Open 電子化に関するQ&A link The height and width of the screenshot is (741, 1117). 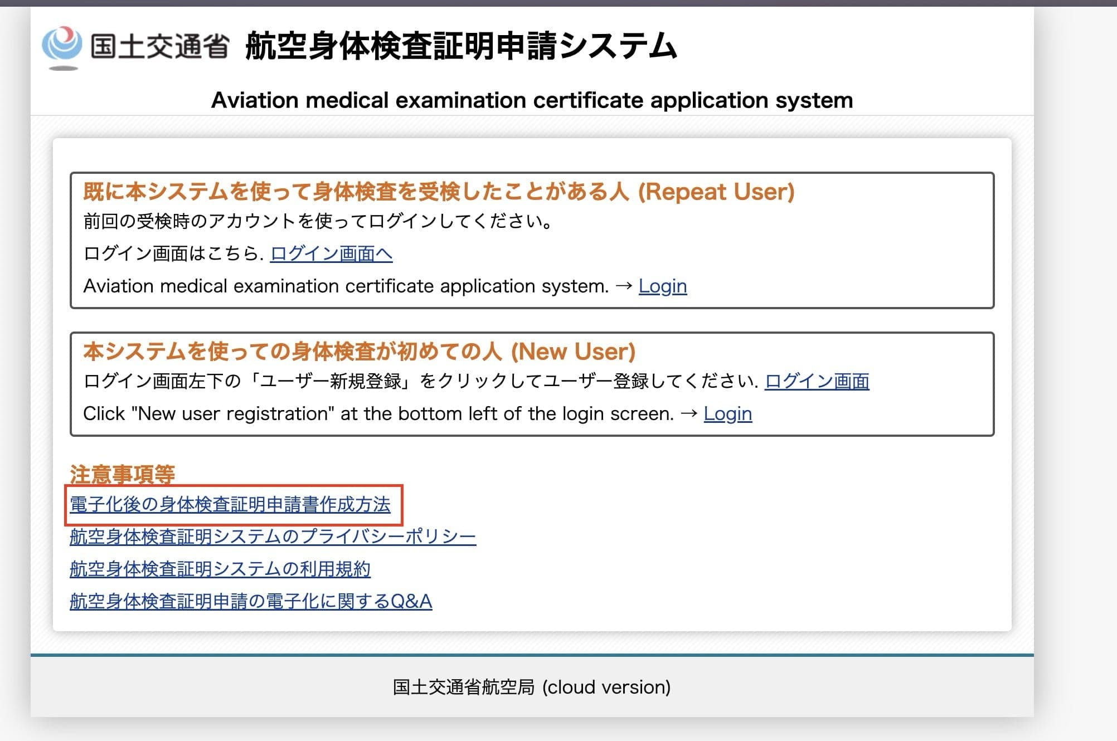(x=250, y=602)
